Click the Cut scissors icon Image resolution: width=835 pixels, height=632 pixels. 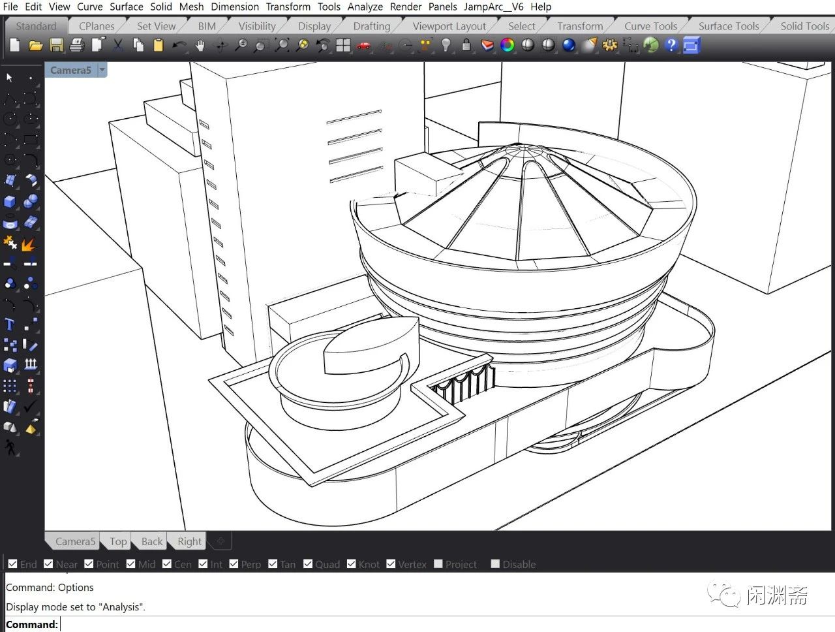(118, 45)
